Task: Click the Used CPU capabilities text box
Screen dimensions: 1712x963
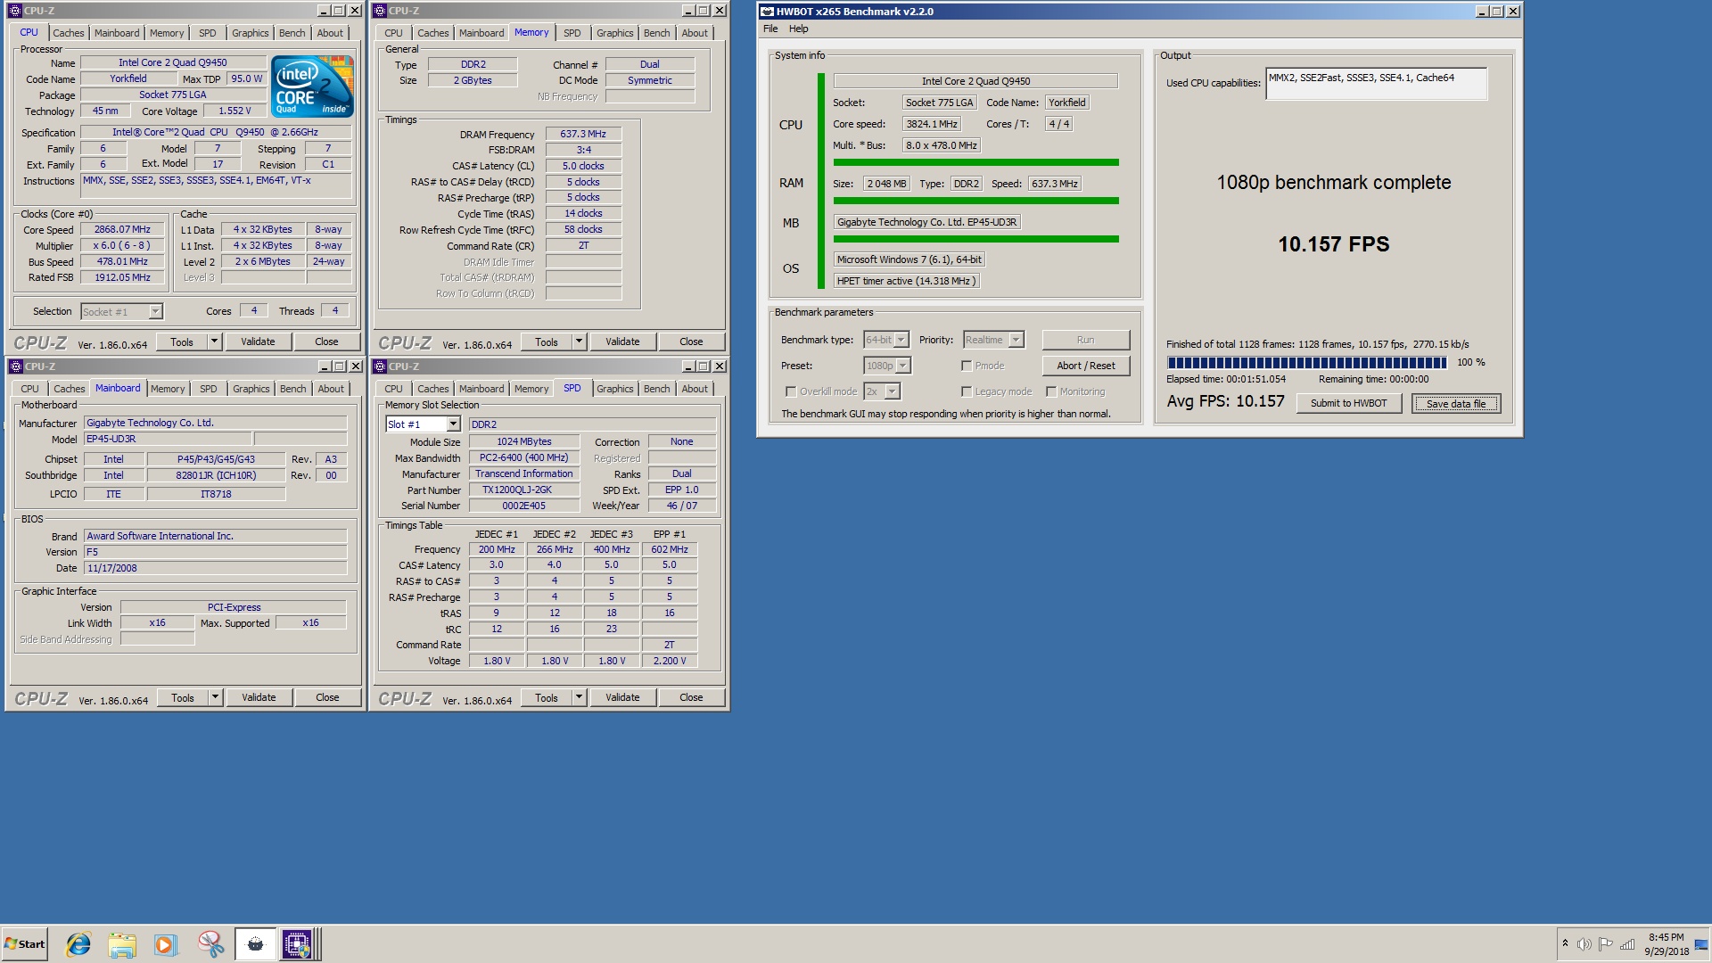Action: coord(1376,83)
